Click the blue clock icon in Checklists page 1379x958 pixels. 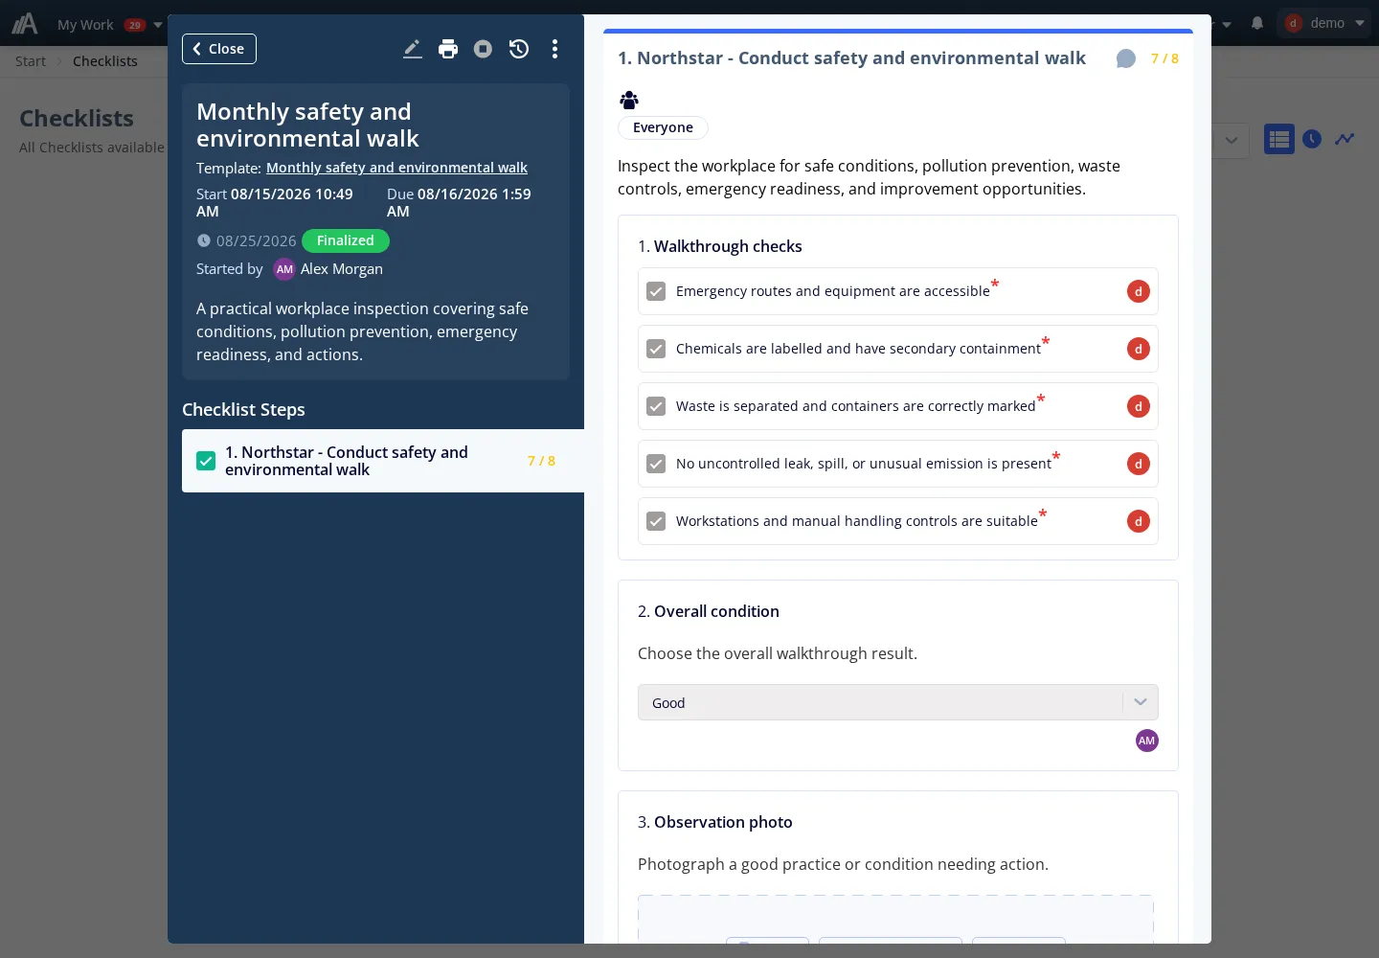1312,139
